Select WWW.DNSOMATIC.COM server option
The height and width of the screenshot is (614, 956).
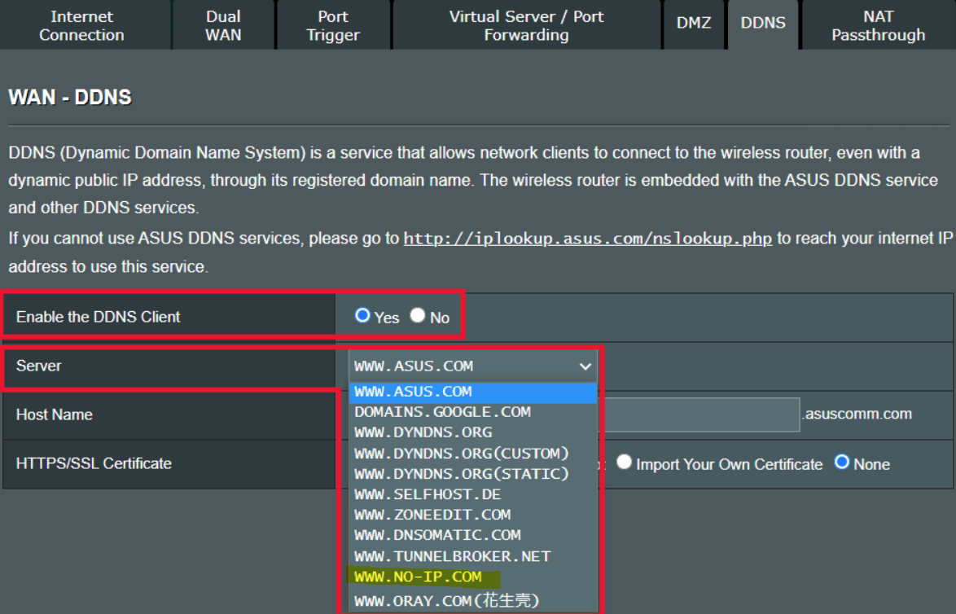472,535
